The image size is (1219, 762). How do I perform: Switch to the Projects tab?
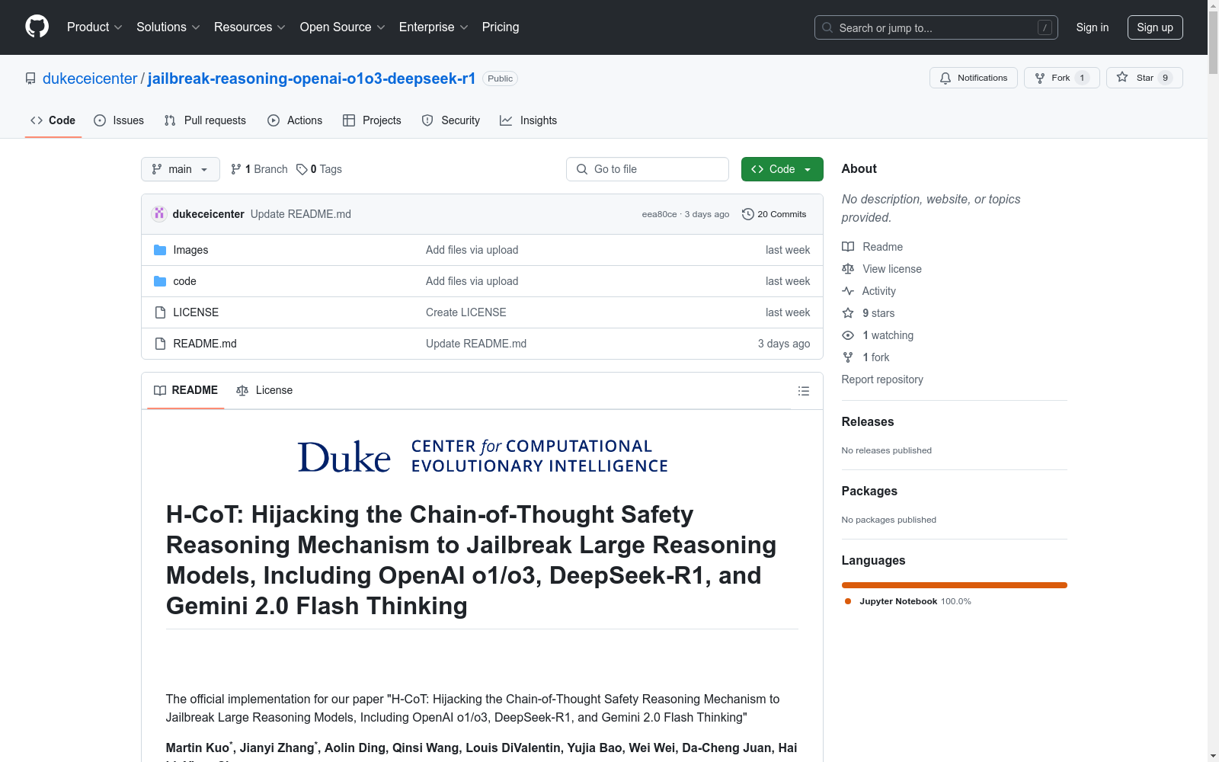[x=372, y=120]
